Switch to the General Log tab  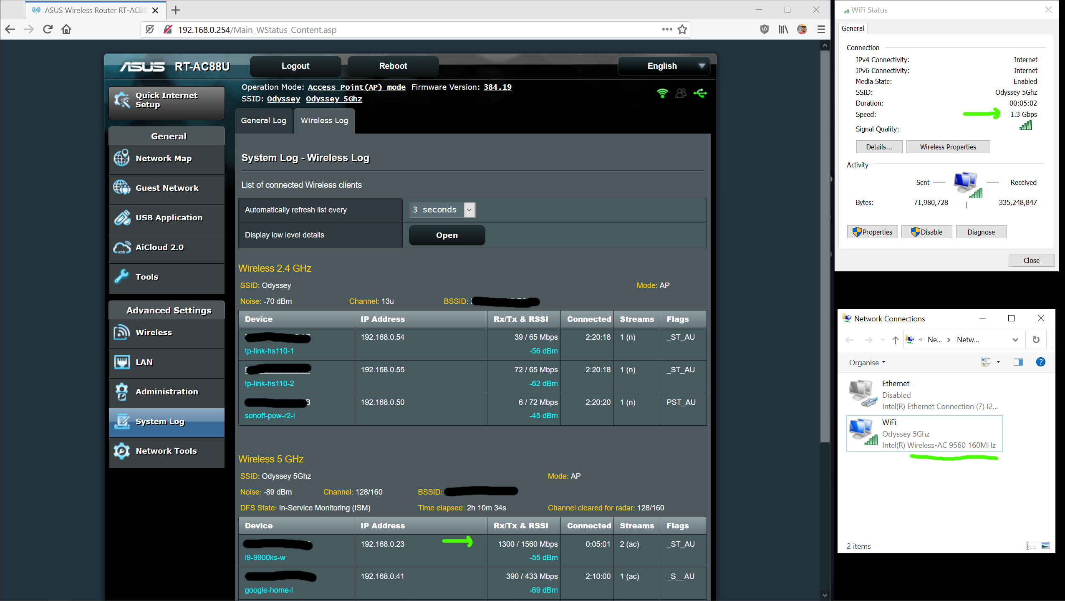click(x=263, y=121)
